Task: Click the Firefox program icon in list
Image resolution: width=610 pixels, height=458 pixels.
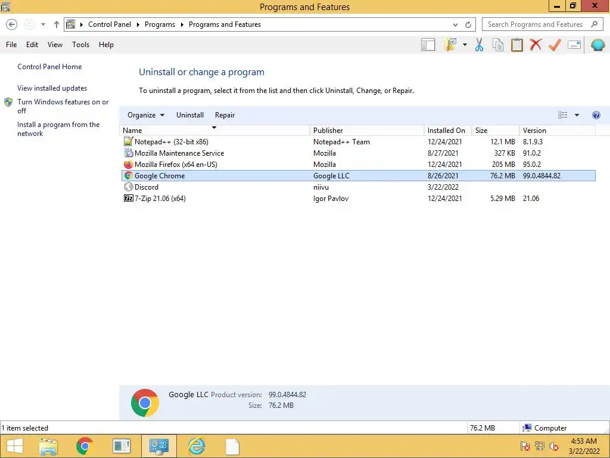Action: coord(129,165)
